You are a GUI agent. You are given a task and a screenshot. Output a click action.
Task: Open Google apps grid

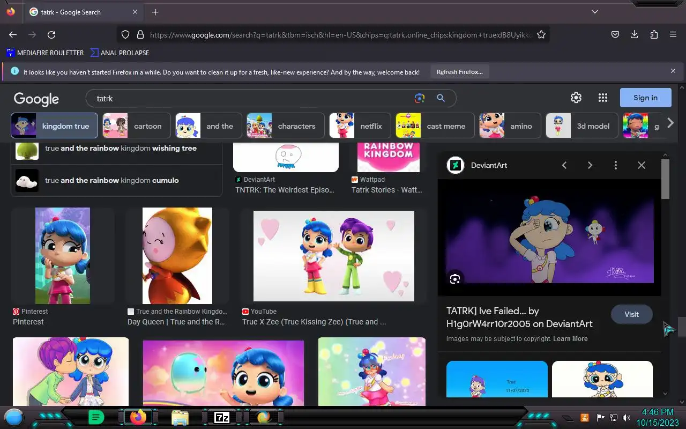pos(603,98)
